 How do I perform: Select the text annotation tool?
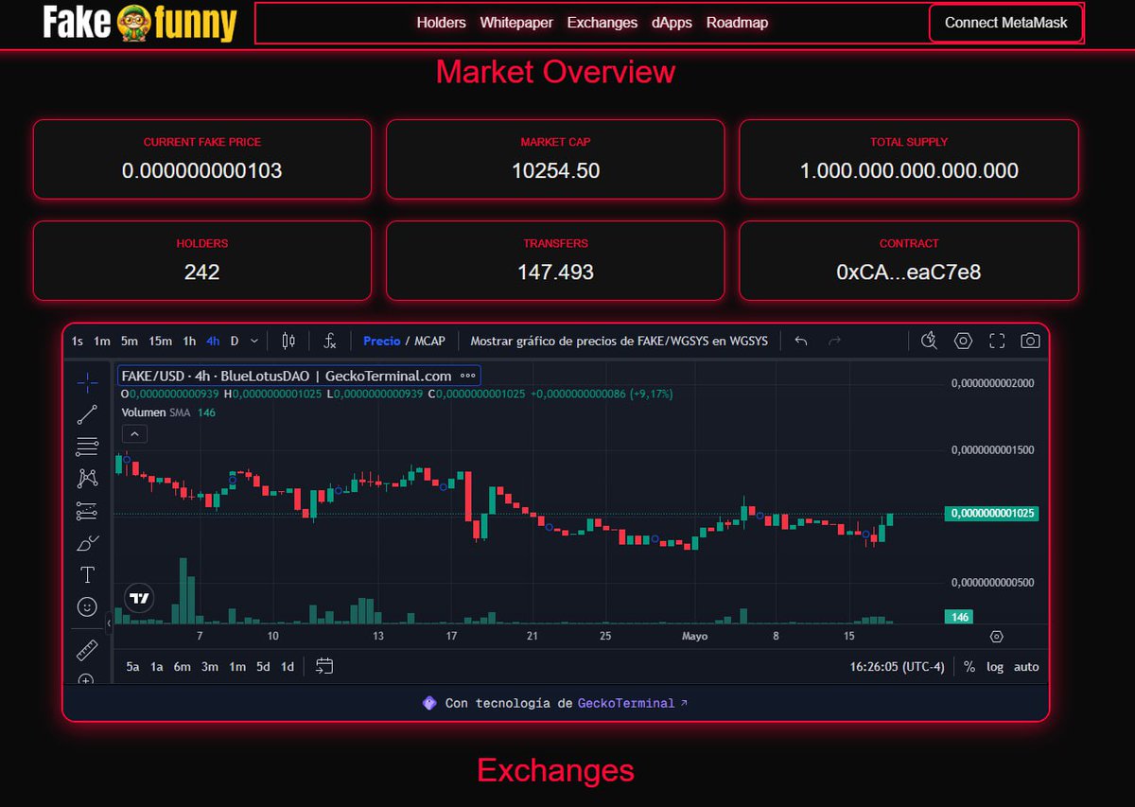pos(87,574)
